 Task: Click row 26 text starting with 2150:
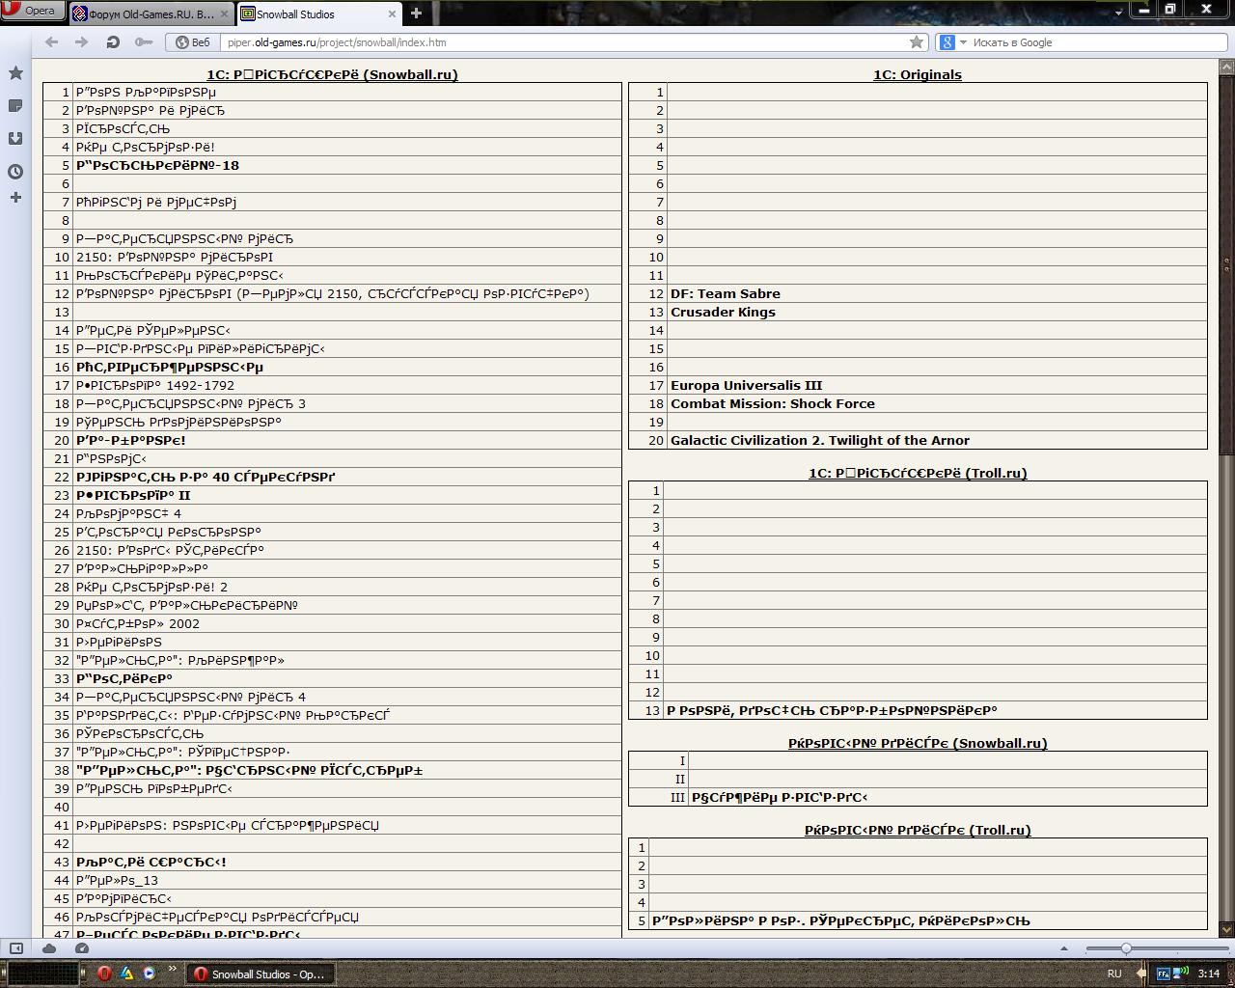tap(170, 550)
